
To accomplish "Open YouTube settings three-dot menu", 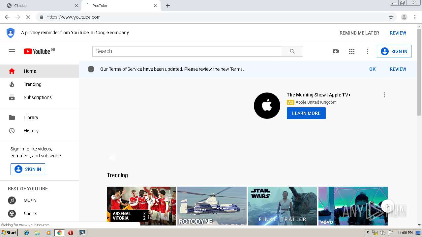I will 368,51.
